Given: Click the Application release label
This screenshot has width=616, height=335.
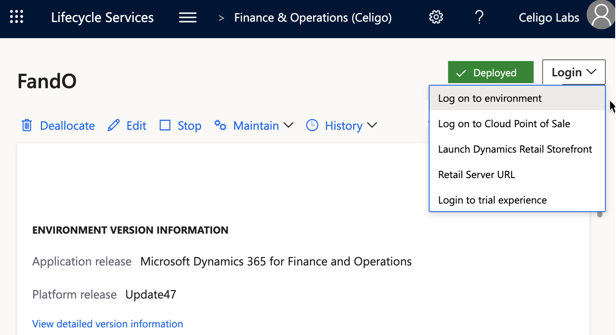Looking at the screenshot, I should (82, 261).
